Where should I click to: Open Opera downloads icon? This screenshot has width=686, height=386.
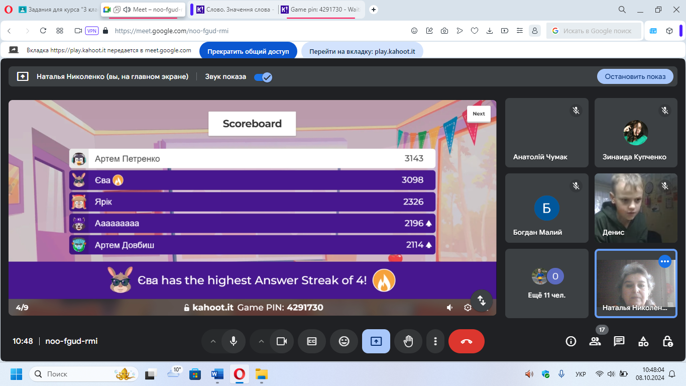tap(490, 31)
